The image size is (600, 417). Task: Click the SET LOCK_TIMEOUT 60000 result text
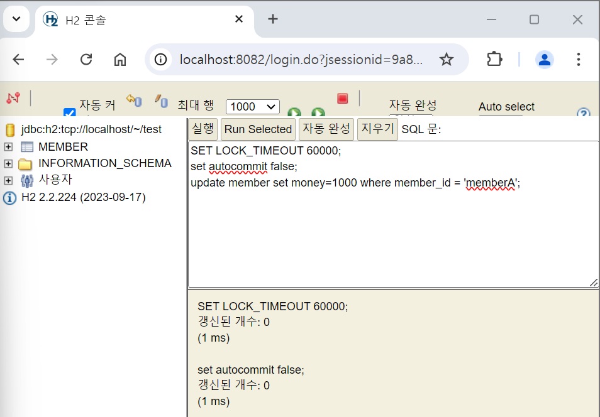(x=273, y=306)
